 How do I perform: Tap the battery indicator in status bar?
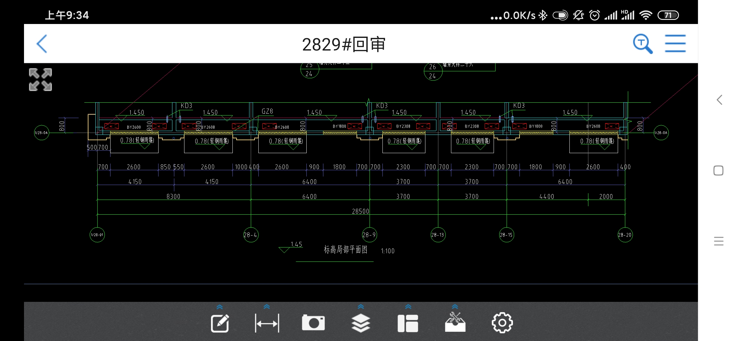pos(668,15)
